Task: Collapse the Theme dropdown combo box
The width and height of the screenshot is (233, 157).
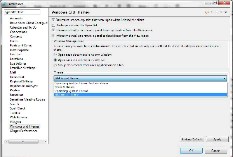Action: point(225,78)
